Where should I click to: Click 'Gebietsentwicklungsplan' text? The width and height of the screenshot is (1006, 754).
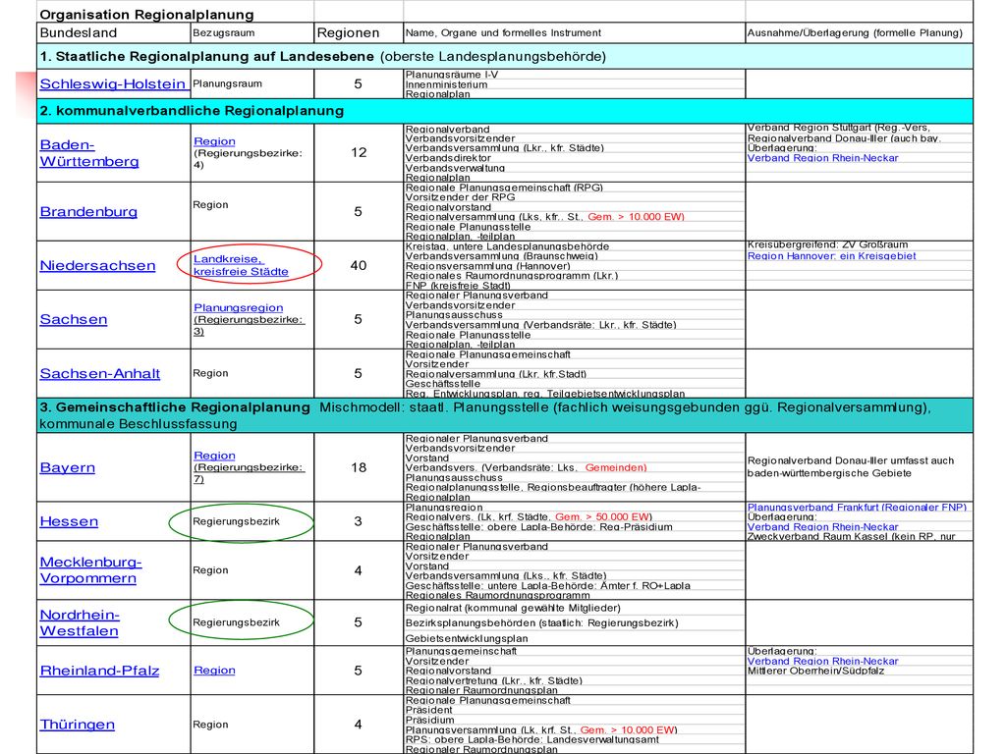point(467,638)
